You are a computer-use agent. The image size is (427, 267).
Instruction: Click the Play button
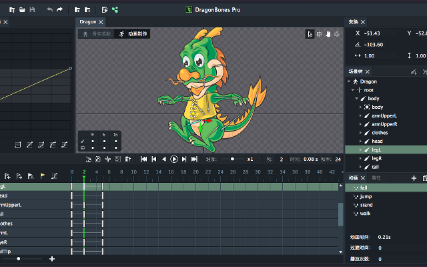pyautogui.click(x=174, y=159)
